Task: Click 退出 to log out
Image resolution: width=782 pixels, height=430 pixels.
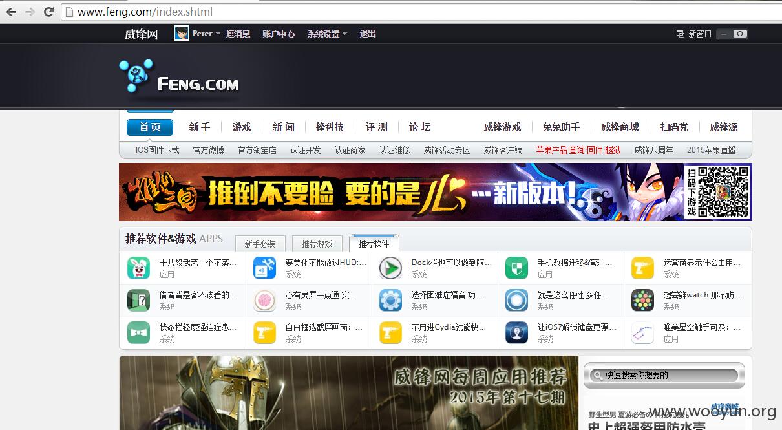Action: coord(368,34)
